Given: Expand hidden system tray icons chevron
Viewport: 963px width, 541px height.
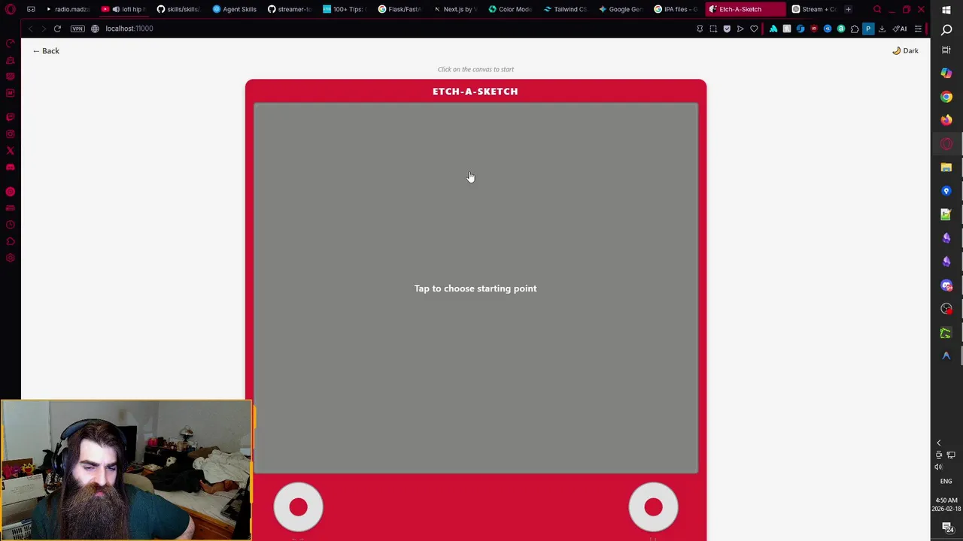Looking at the screenshot, I should (938, 443).
